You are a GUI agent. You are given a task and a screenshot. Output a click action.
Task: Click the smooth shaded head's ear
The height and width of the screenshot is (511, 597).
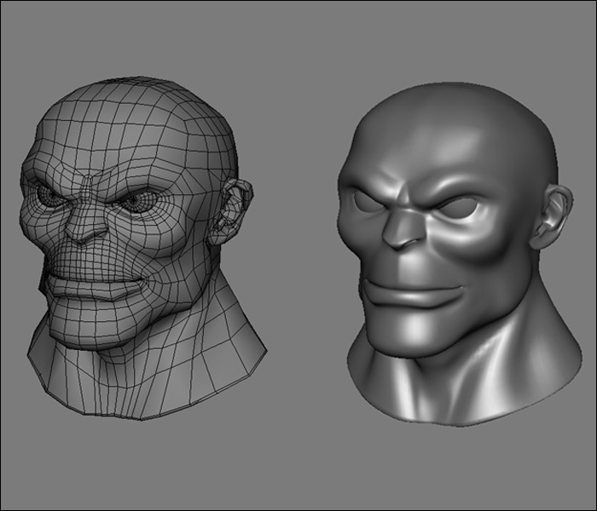coord(548,217)
